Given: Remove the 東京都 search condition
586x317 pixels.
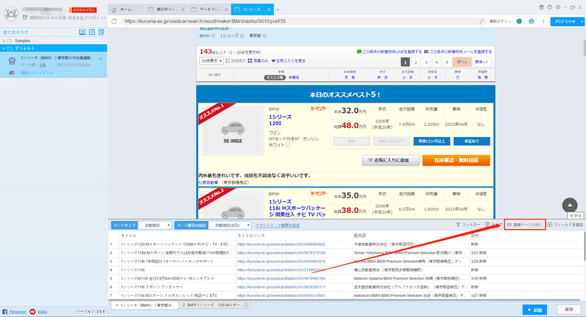Looking at the screenshot, I should pyautogui.click(x=264, y=36).
